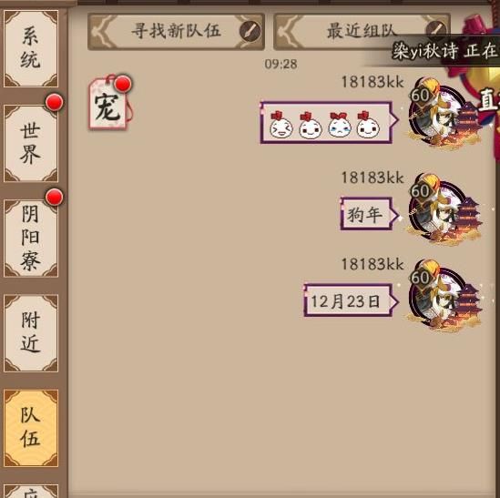This screenshot has width=500, height=498.
Task: Switch to the 附近 nearby tab
Action: pos(31,333)
